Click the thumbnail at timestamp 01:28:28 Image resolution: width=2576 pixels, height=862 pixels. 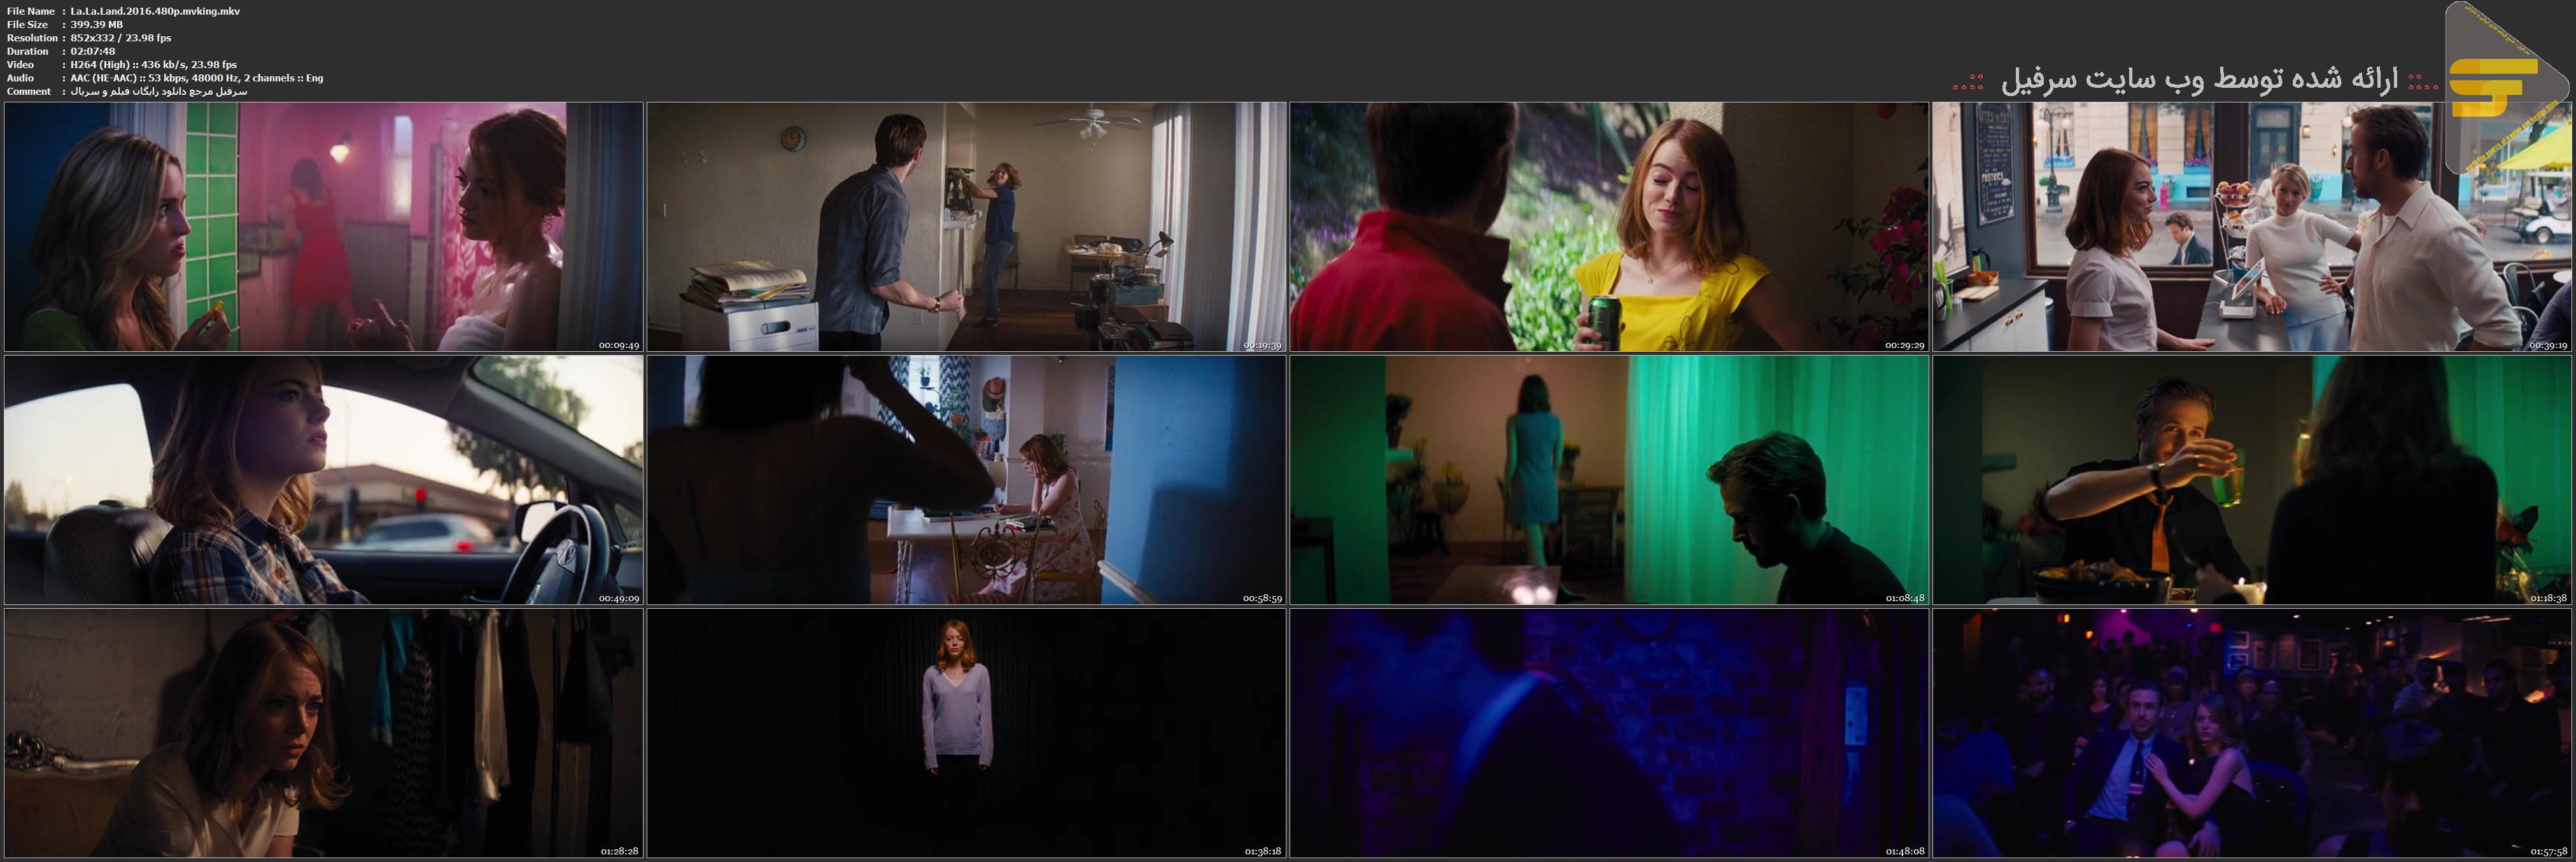point(323,733)
